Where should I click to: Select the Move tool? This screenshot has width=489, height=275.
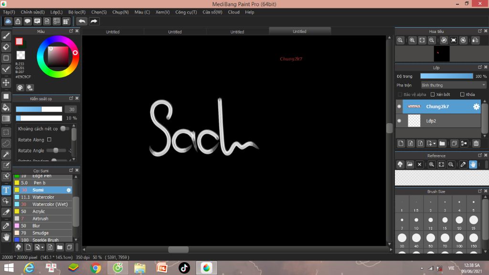(x=6, y=83)
